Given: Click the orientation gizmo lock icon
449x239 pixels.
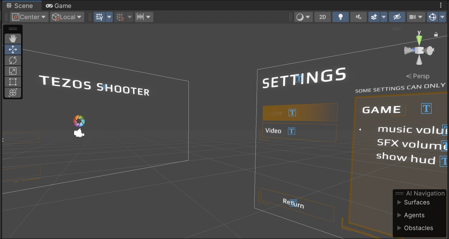Looking at the screenshot, I should 436,34.
